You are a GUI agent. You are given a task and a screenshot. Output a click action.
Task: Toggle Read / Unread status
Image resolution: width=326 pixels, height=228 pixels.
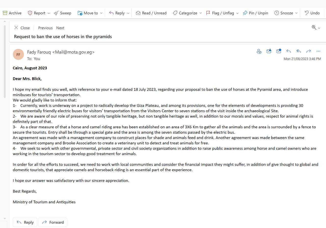click(151, 13)
